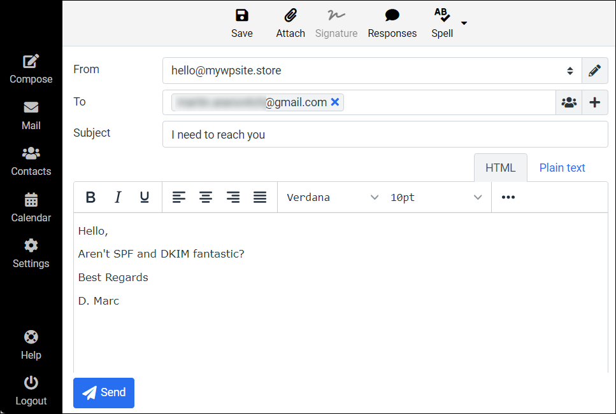Logout using the power icon
The width and height of the screenshot is (616, 414).
coord(31,391)
